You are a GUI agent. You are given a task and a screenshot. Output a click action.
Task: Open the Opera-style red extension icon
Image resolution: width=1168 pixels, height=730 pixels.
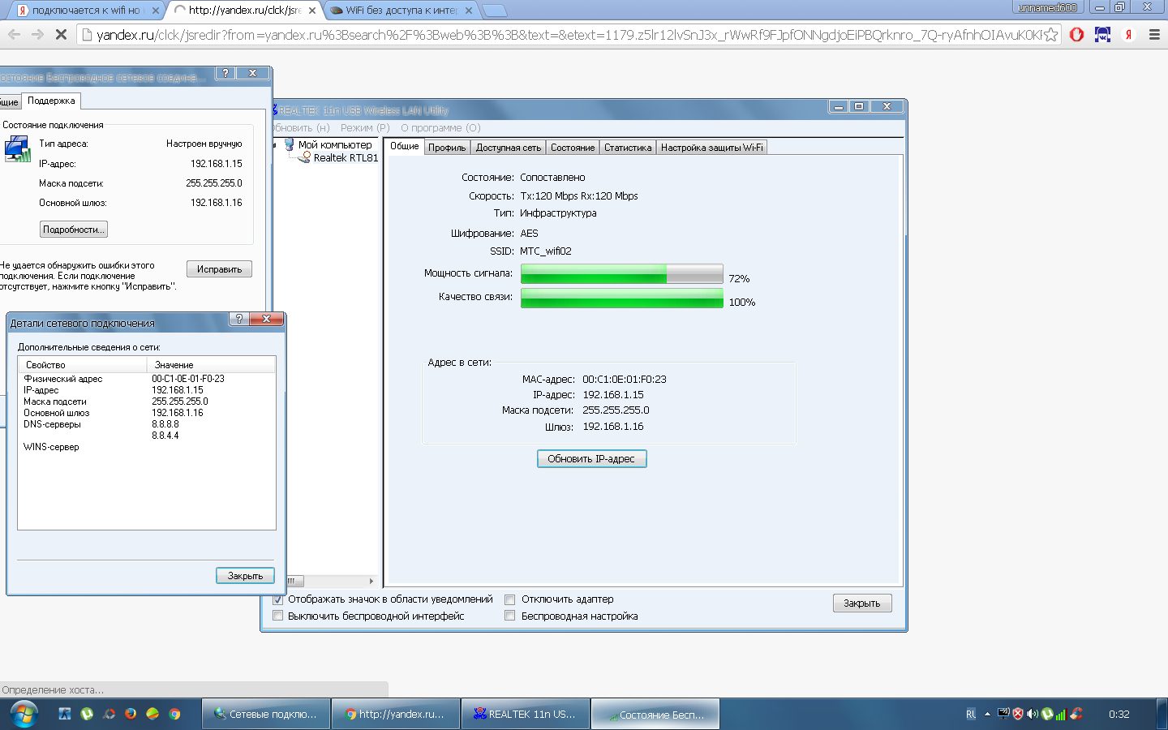tap(1077, 35)
